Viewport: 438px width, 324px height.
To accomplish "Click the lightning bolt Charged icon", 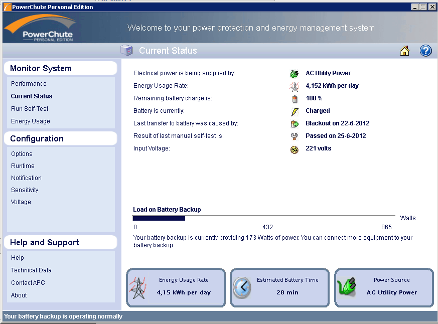I will 295,112.
